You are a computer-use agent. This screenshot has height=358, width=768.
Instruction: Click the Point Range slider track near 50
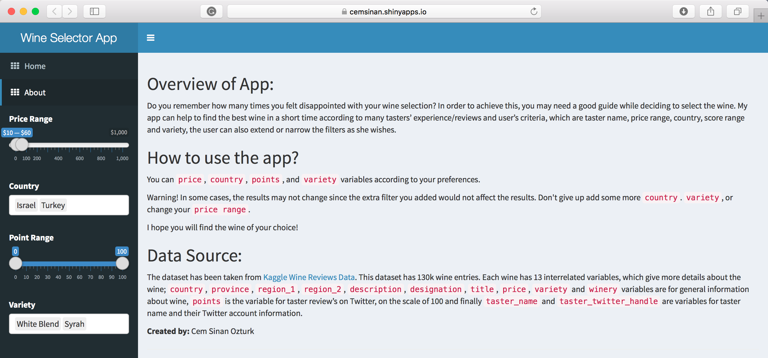point(69,264)
